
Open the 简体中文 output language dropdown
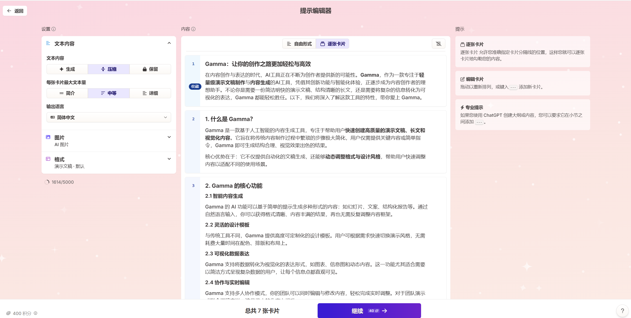pos(109,117)
